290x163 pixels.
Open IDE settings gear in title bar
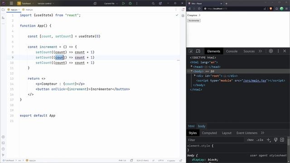click(x=160, y=3)
